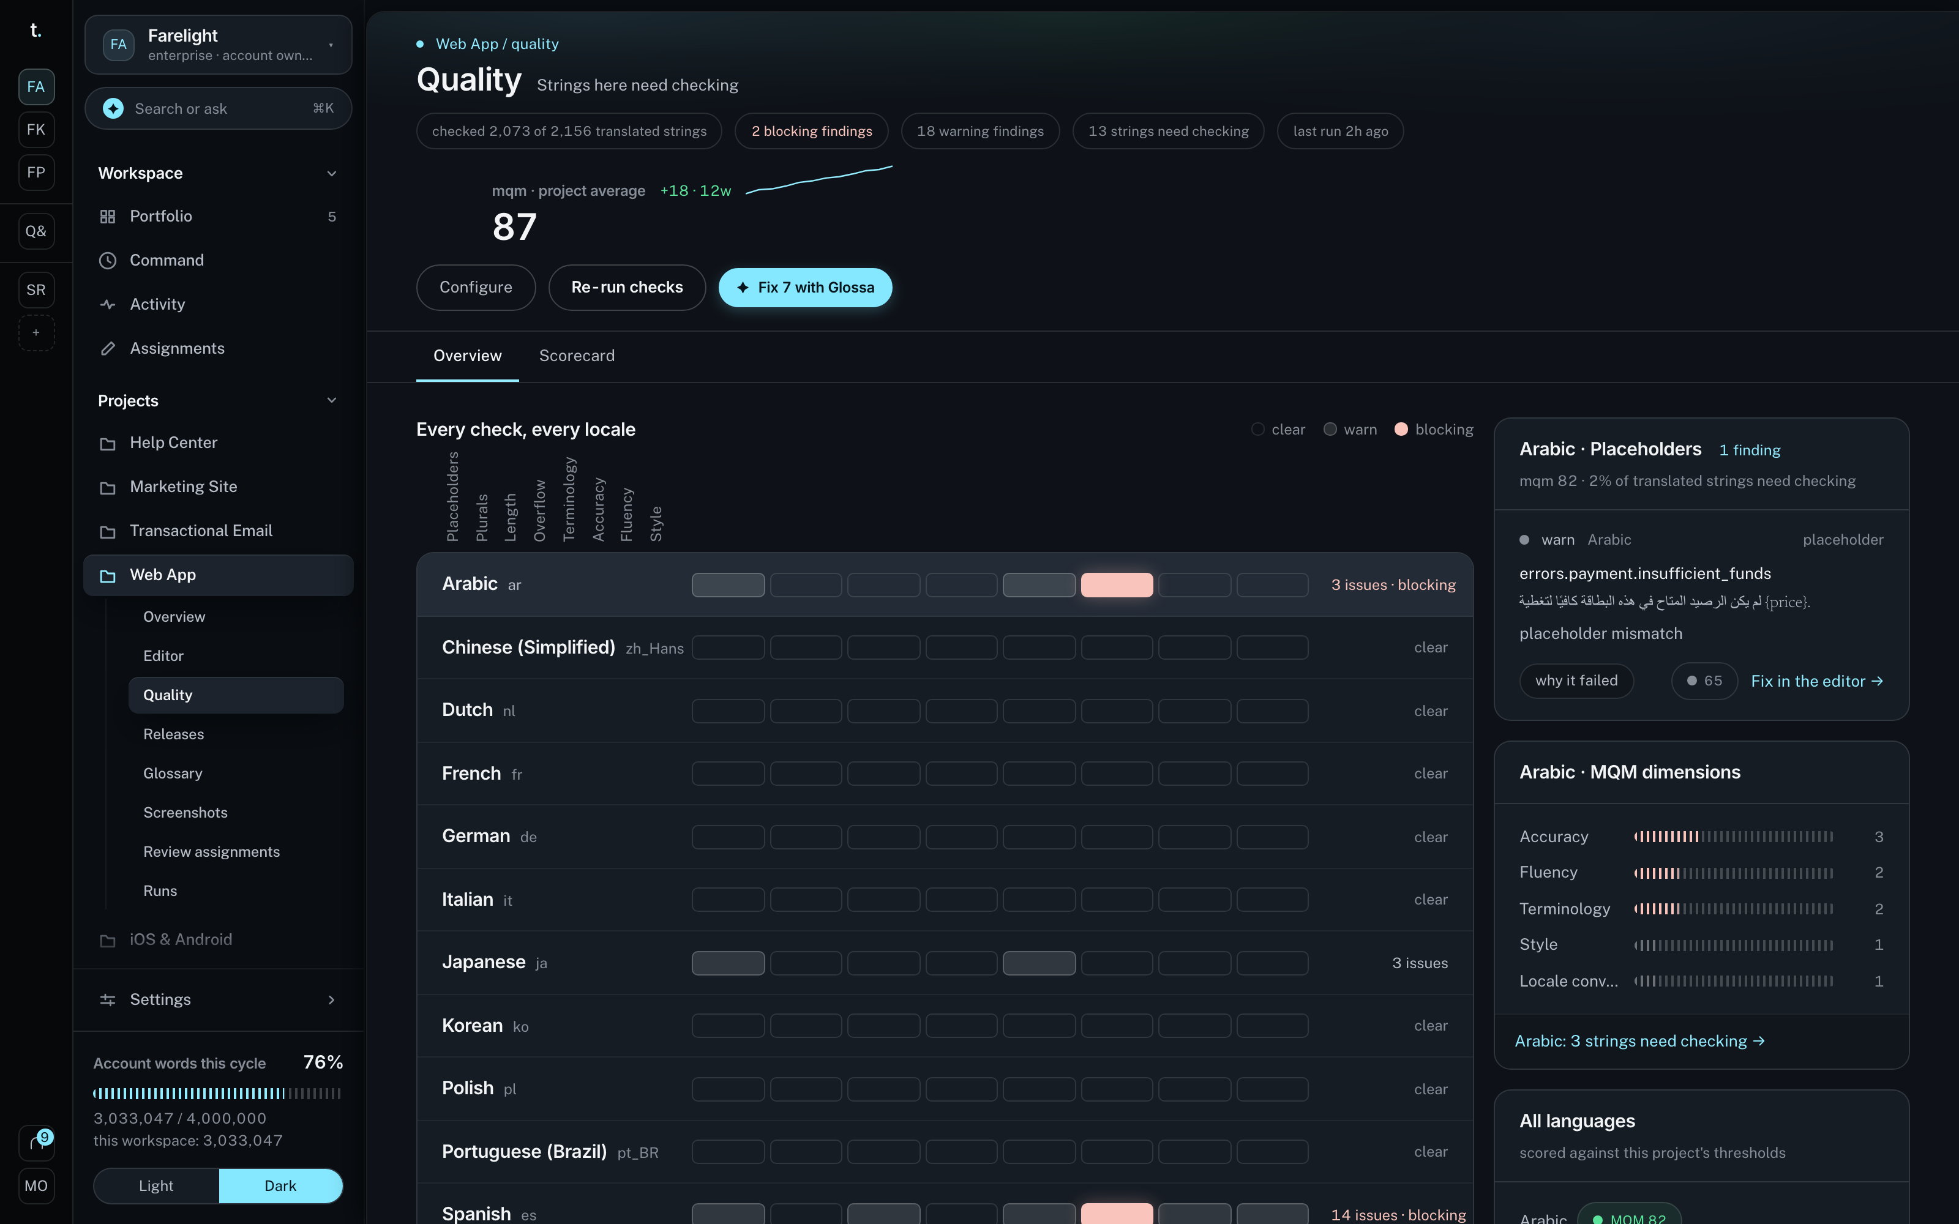Click Arabic row's Accuracy blocking cell
The height and width of the screenshot is (1224, 1959).
click(1116, 585)
